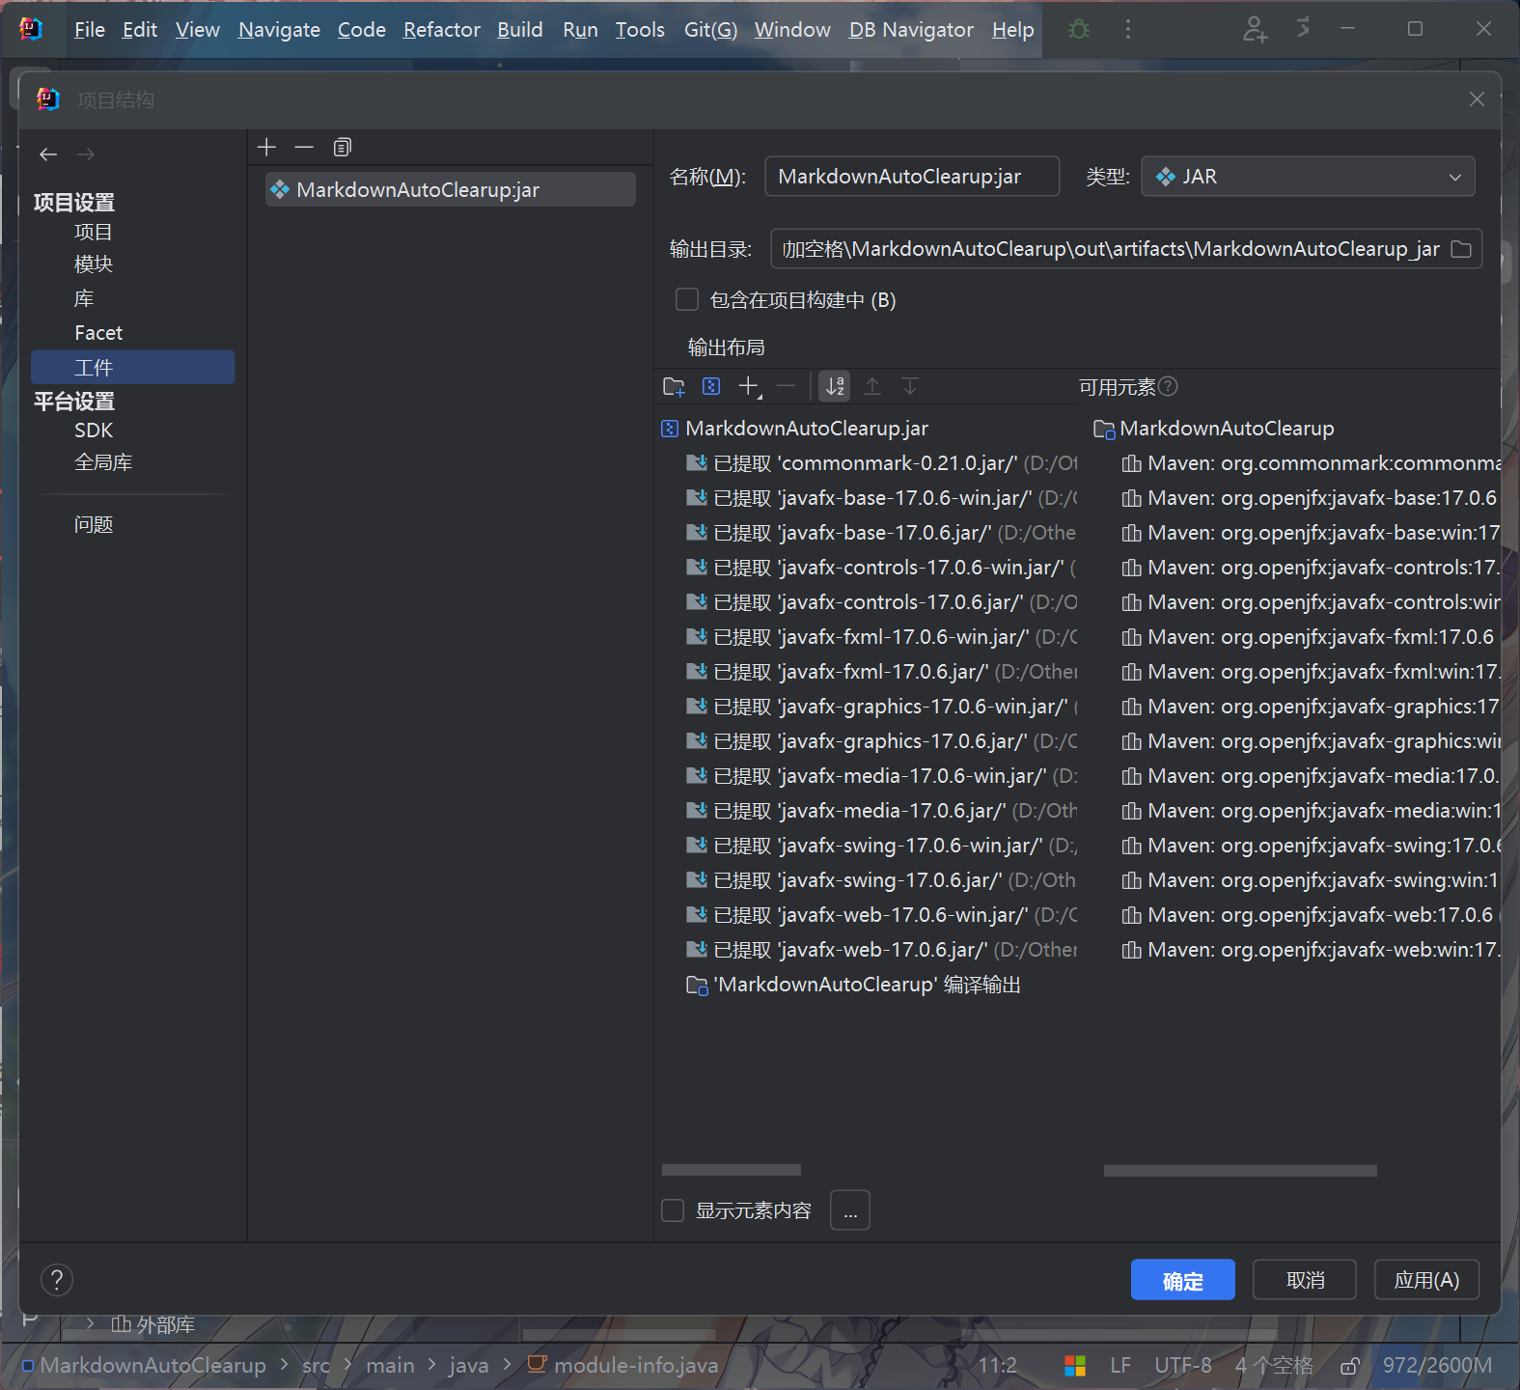Click available elements horizontal scrollbar
Image resolution: width=1520 pixels, height=1390 pixels.
point(1240,1170)
